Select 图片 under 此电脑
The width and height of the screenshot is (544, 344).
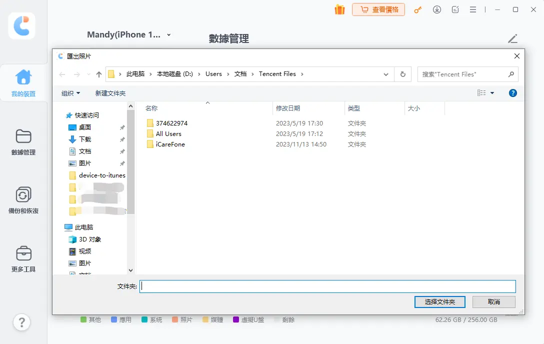tap(84, 263)
